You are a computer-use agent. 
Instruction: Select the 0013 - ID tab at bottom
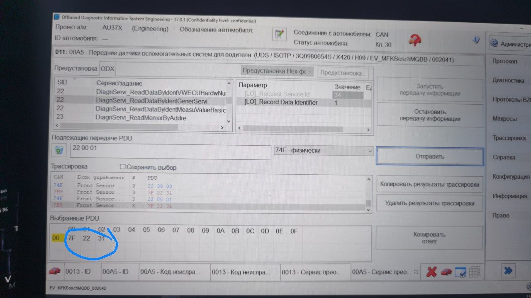click(x=80, y=272)
